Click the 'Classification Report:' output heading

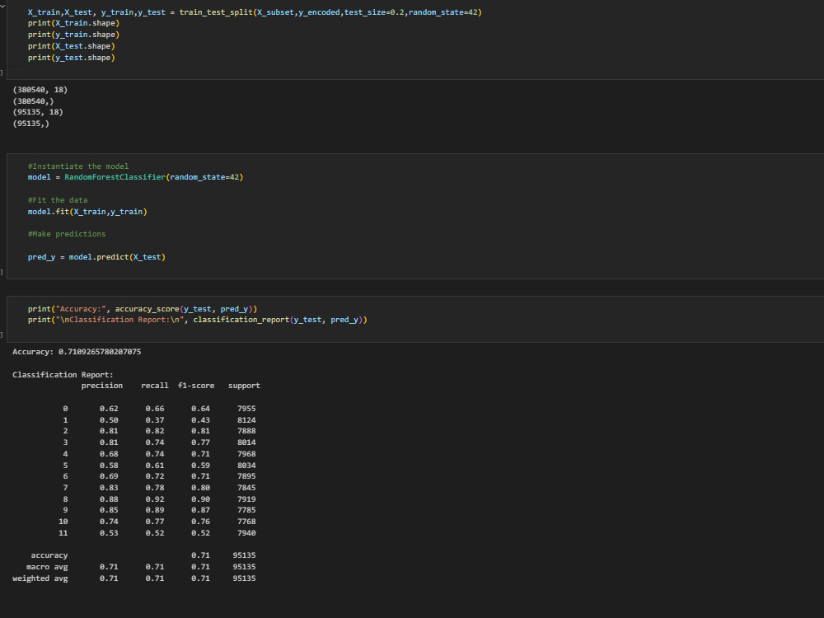[63, 375]
